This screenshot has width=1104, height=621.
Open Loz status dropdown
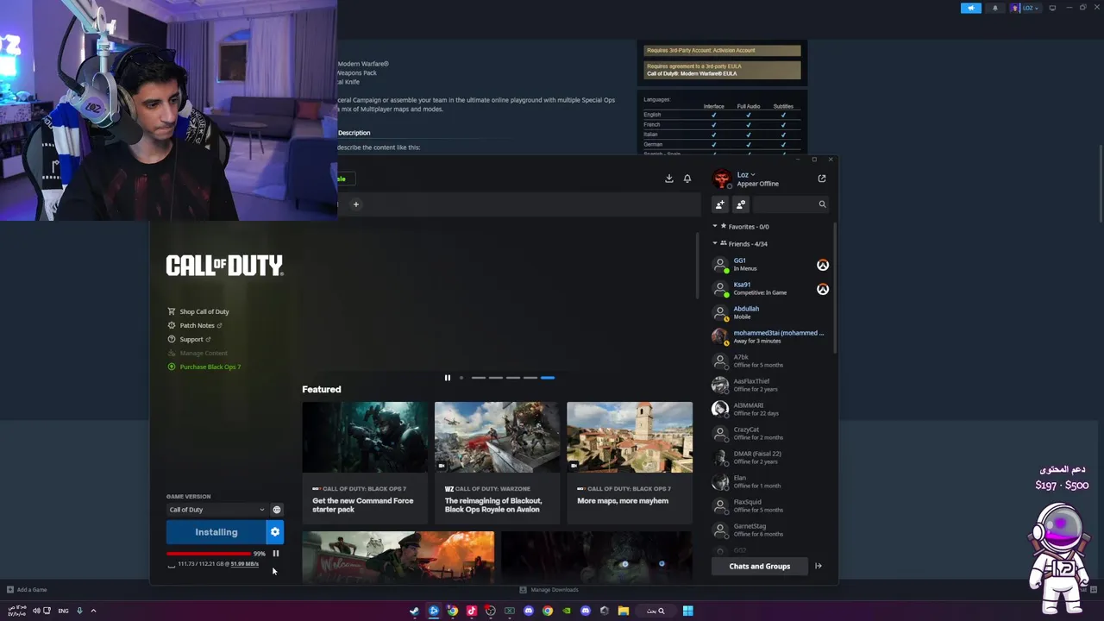coord(746,175)
